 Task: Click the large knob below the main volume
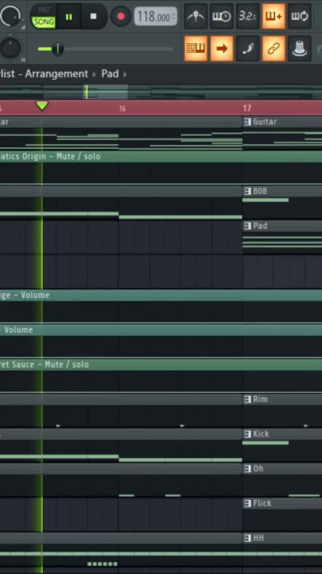pyautogui.click(x=10, y=48)
